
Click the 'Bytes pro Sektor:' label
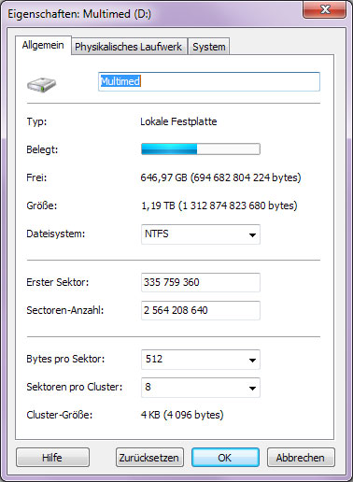coord(65,359)
